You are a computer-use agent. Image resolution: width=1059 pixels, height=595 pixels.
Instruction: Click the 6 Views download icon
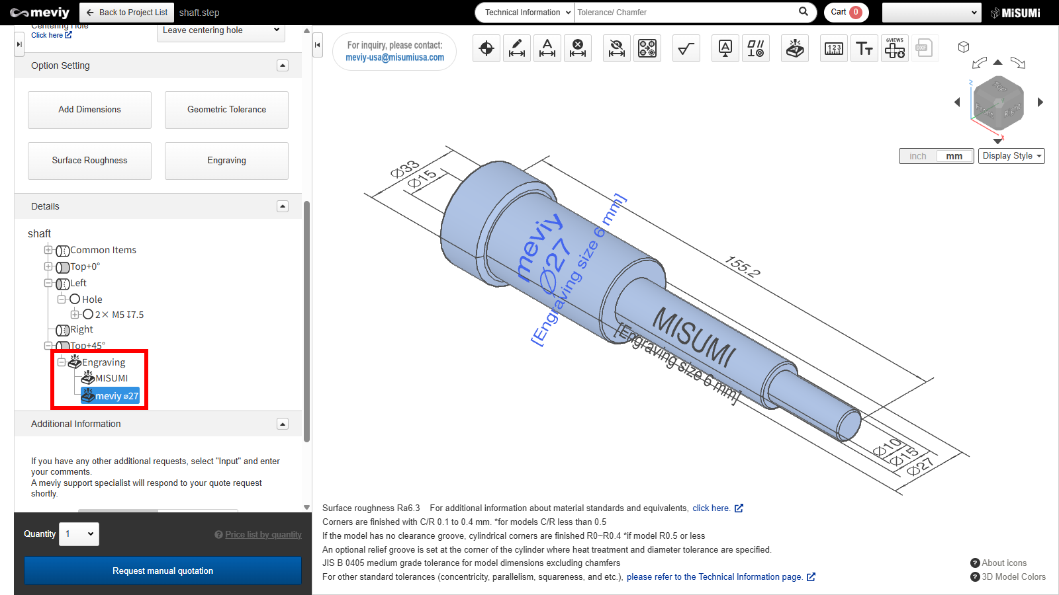coord(894,48)
